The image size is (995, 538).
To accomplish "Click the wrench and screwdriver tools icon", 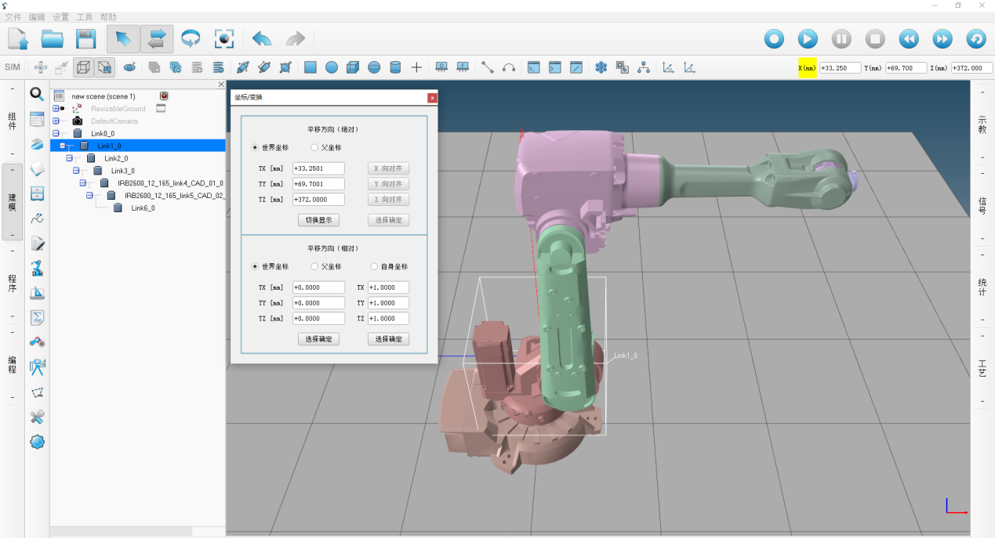I will pyautogui.click(x=37, y=417).
